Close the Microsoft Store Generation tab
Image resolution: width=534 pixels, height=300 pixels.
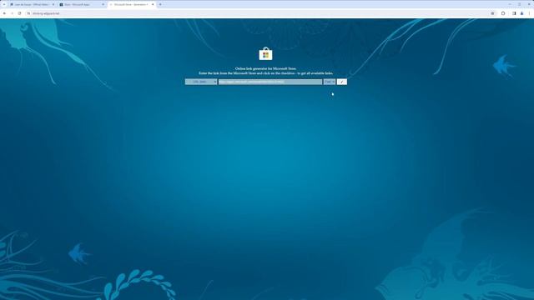tap(153, 4)
